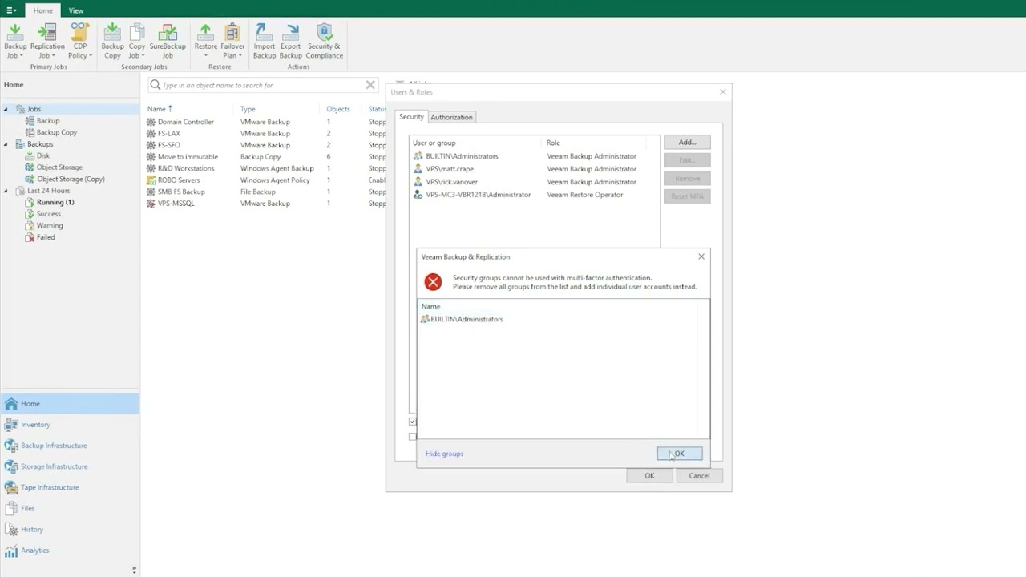Select the SMB FS Backup job

coord(265,192)
